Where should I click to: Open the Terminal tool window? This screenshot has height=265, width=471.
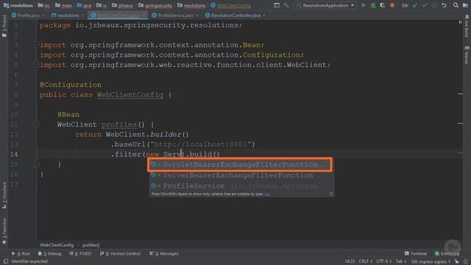(x=416, y=253)
